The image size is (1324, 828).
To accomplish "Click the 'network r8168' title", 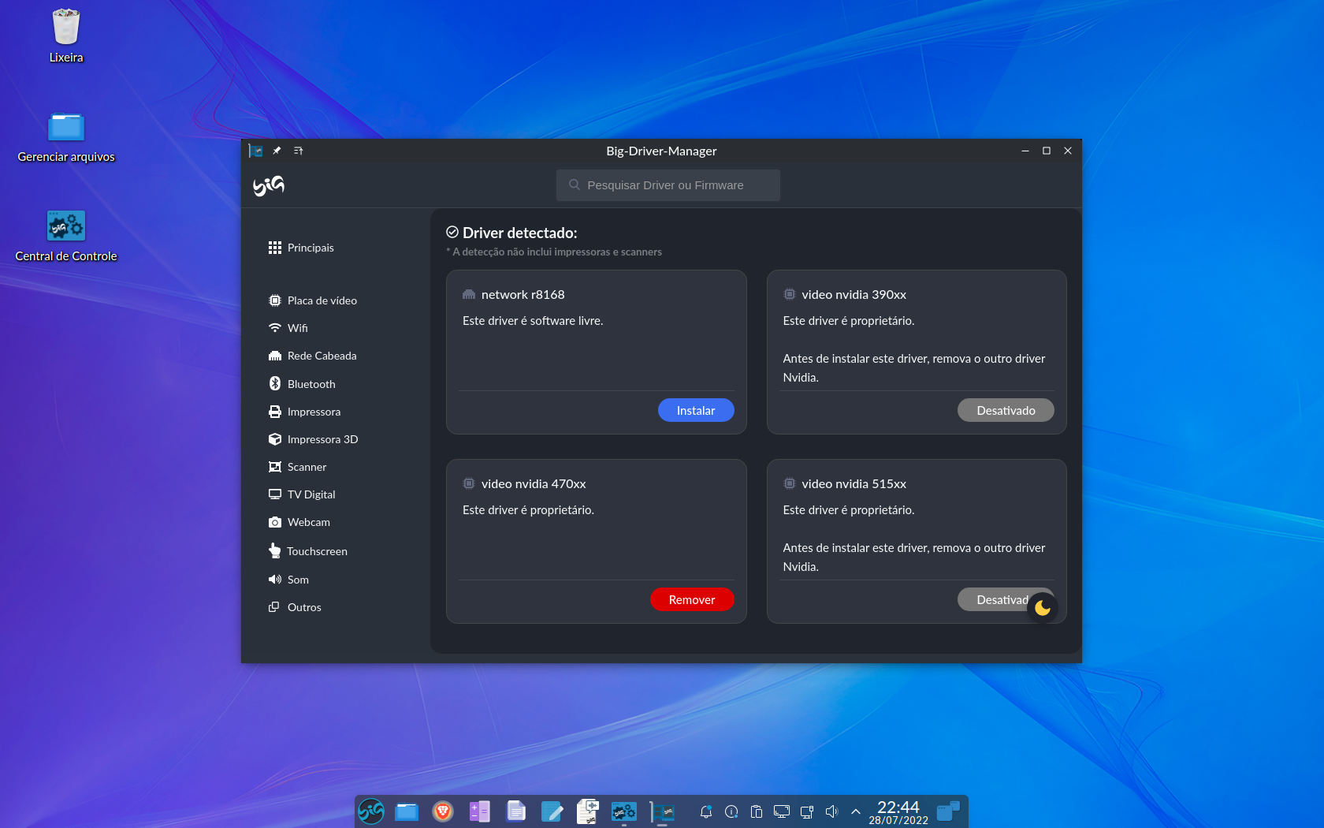I will pyautogui.click(x=523, y=295).
